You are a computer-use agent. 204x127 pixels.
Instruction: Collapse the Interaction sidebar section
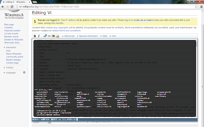pos(11,47)
